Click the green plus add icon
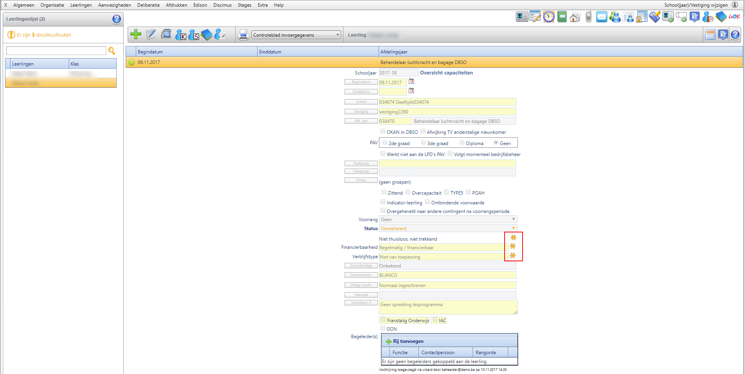 (136, 34)
